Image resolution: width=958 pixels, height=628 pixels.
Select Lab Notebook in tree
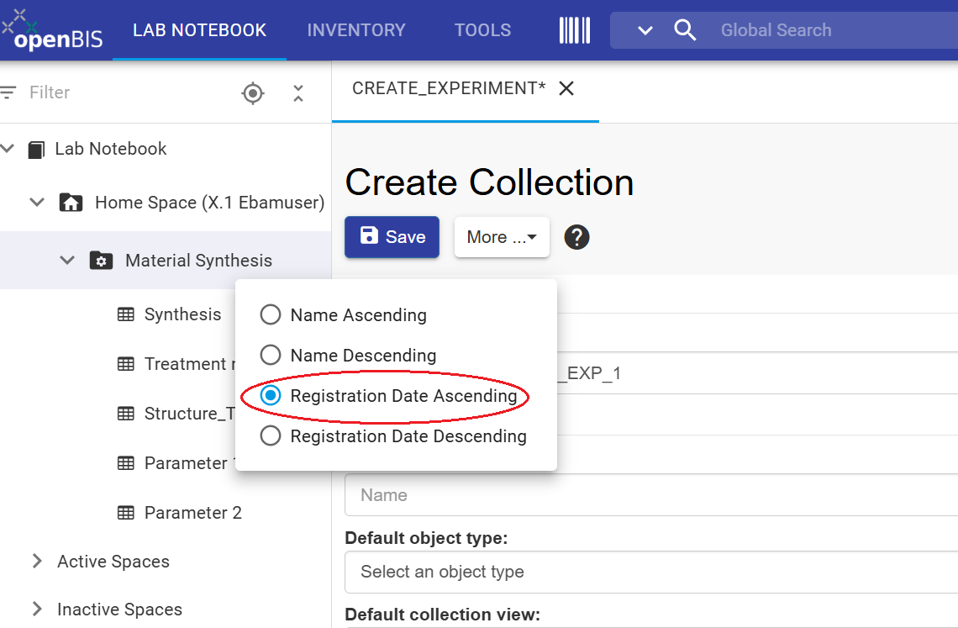(111, 149)
